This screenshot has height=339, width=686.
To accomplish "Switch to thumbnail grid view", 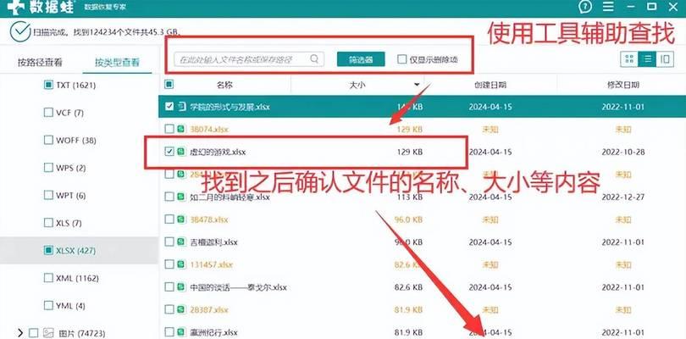I will tap(629, 59).
